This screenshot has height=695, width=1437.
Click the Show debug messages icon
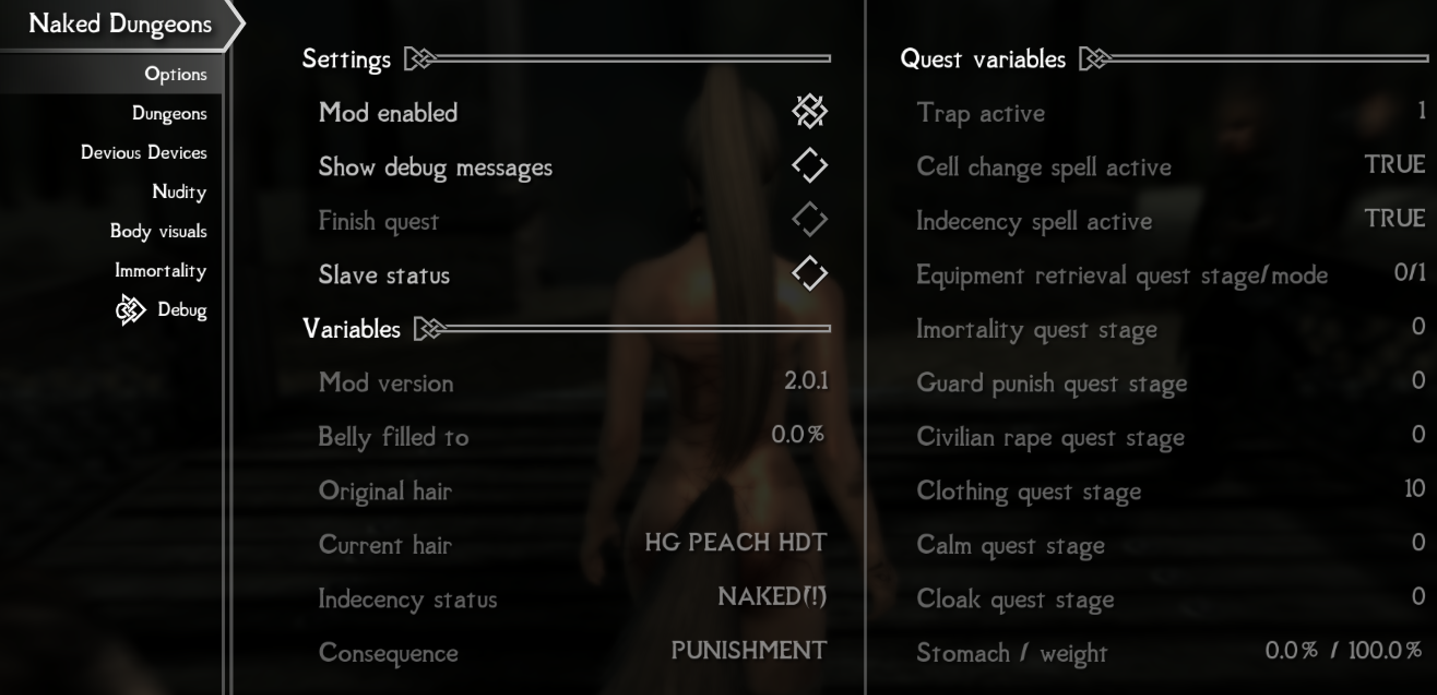[x=809, y=166]
